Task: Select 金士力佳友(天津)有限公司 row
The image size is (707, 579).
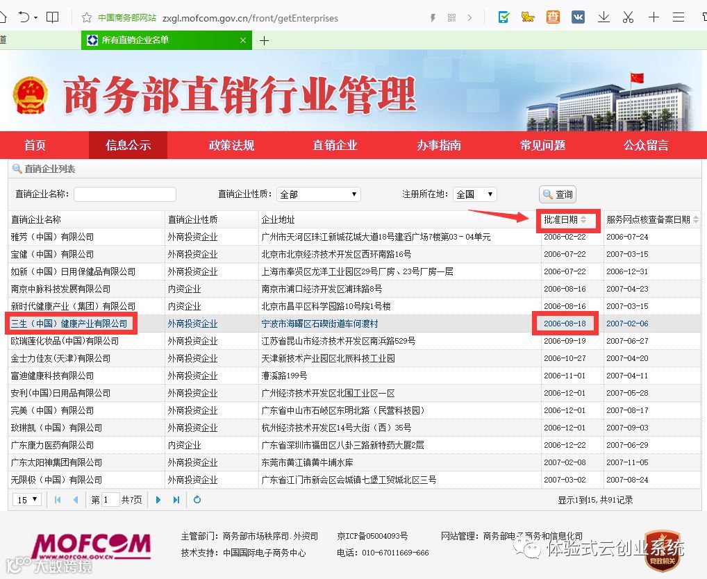Action: (354, 358)
